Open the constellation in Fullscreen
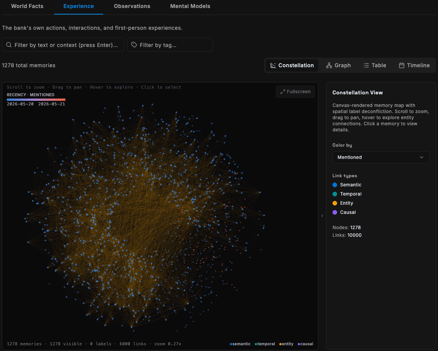 pos(295,92)
